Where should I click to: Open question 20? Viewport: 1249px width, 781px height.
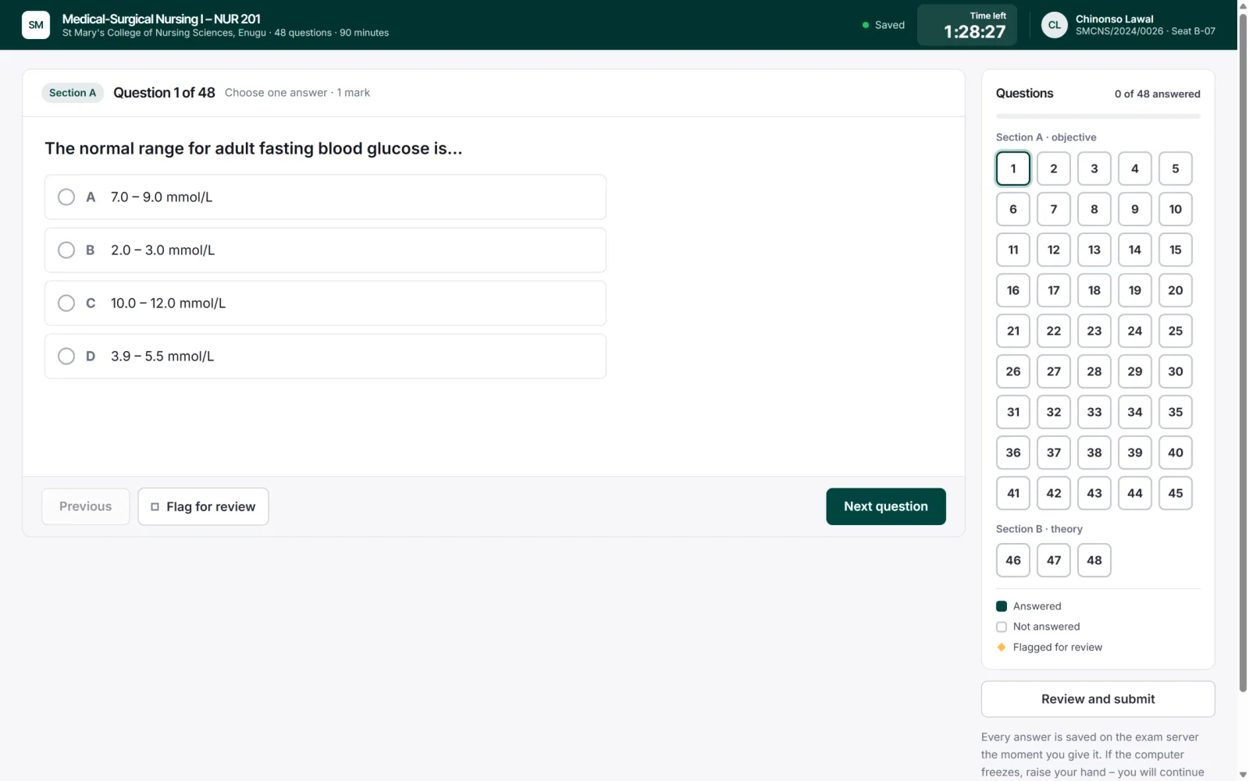[1176, 290]
